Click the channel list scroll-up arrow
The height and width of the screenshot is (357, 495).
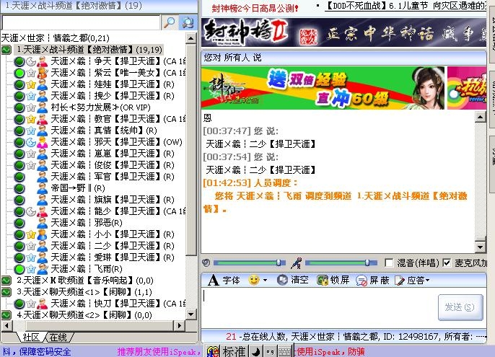point(191,38)
